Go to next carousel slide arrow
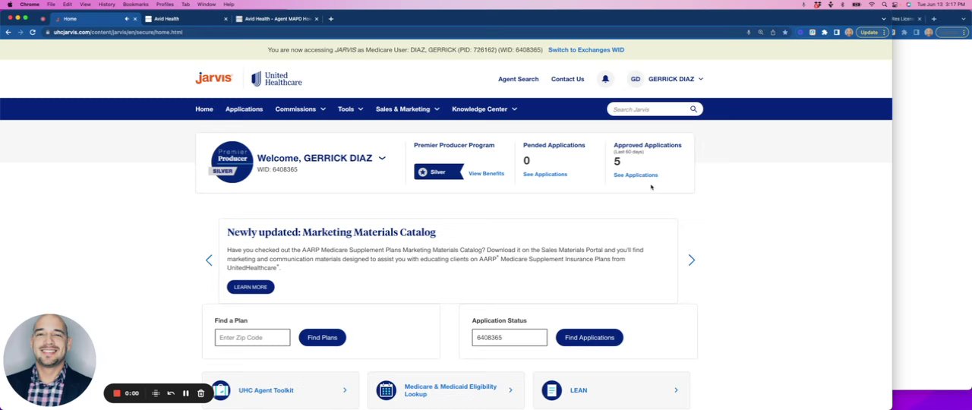 pos(691,260)
